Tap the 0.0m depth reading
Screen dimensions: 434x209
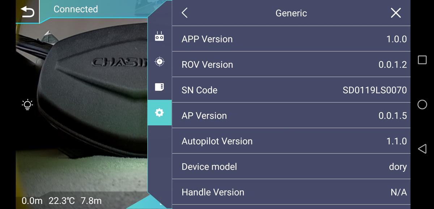pyautogui.click(x=32, y=201)
